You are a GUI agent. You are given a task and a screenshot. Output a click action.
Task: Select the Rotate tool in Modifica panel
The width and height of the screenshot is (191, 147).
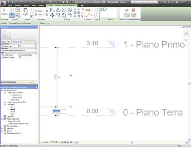click(x=64, y=15)
